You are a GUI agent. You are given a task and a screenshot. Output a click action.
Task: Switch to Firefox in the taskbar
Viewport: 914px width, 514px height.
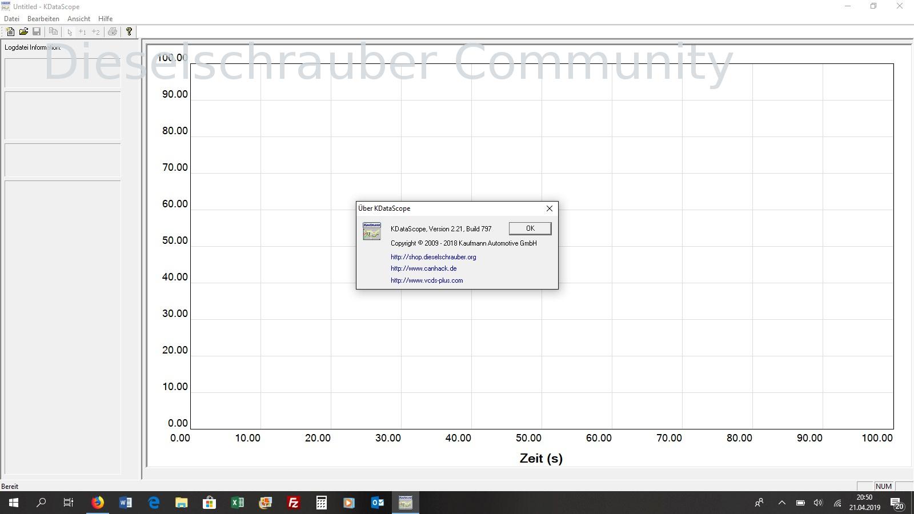point(98,503)
